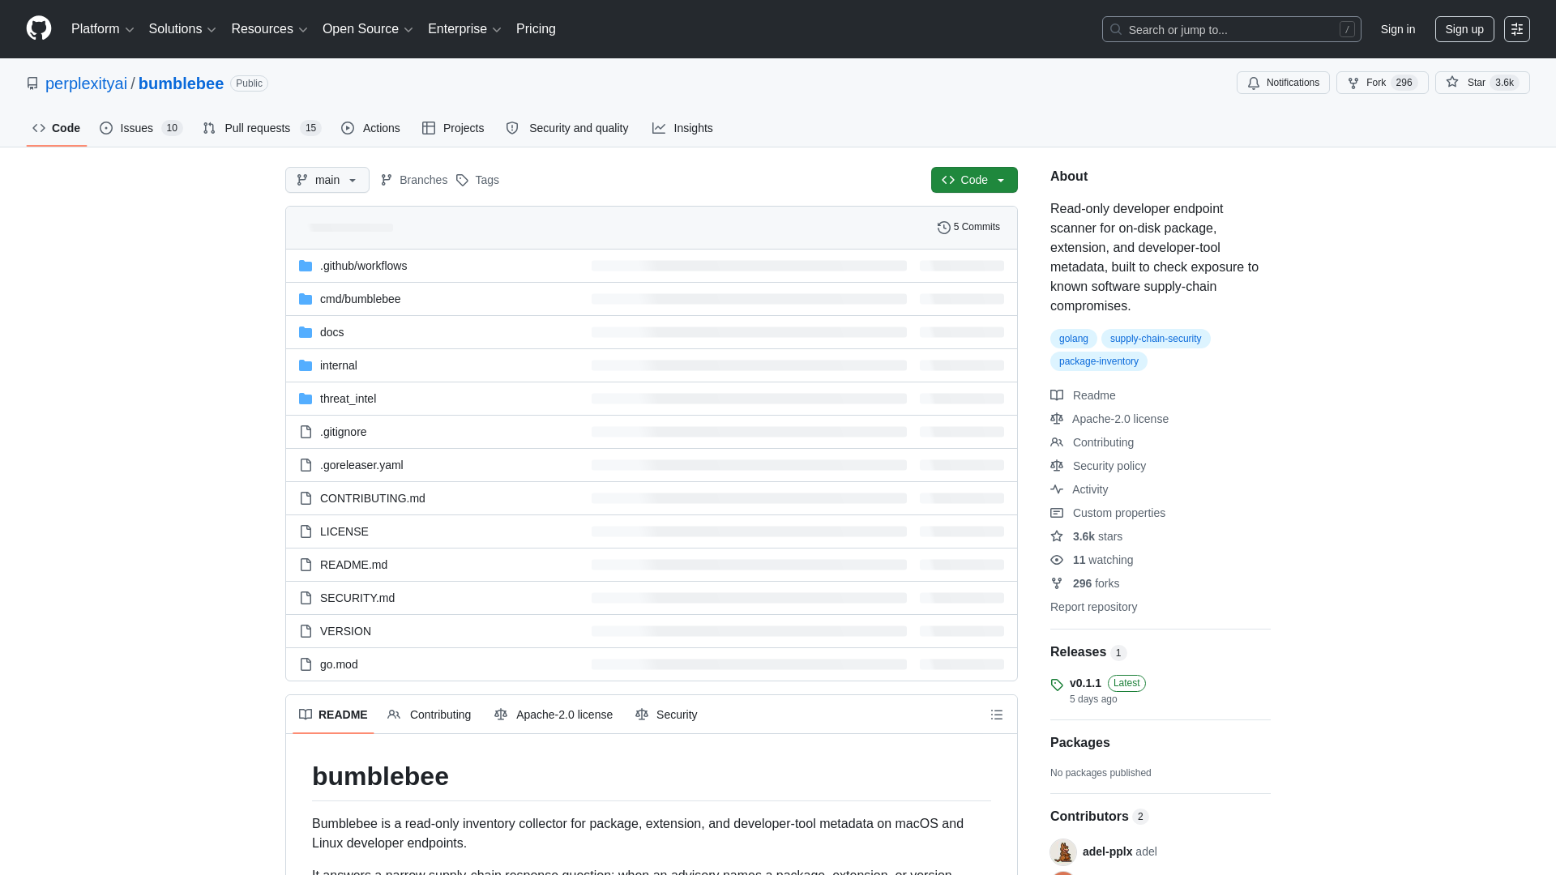Open the .goreleaser.yaml file
This screenshot has height=875, width=1556.
[x=361, y=465]
